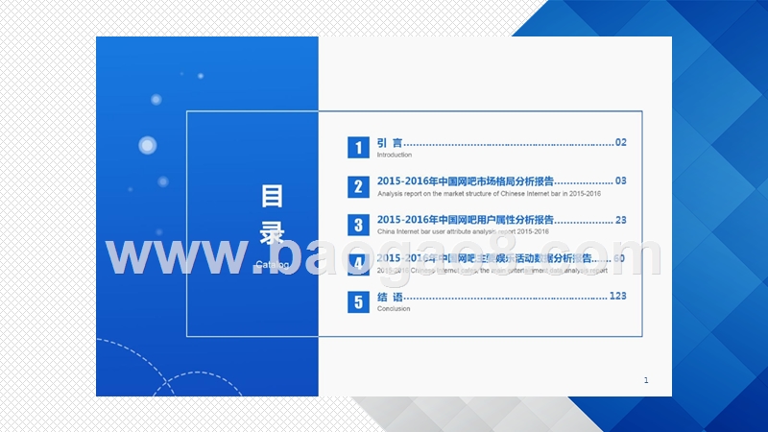Select the '目录' title text
Image resolution: width=768 pixels, height=432 pixels.
(x=272, y=214)
